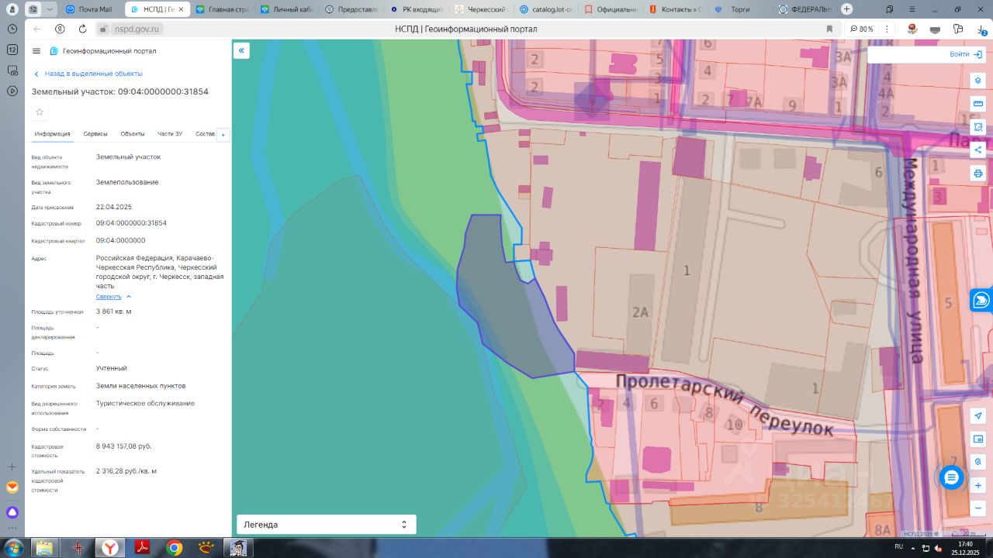993x558 pixels.
Task: Open the map layers panel icon
Action: click(x=978, y=81)
